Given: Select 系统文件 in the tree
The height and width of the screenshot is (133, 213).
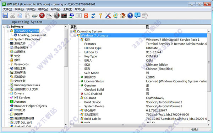Looking at the screenshot, I should [20, 44].
